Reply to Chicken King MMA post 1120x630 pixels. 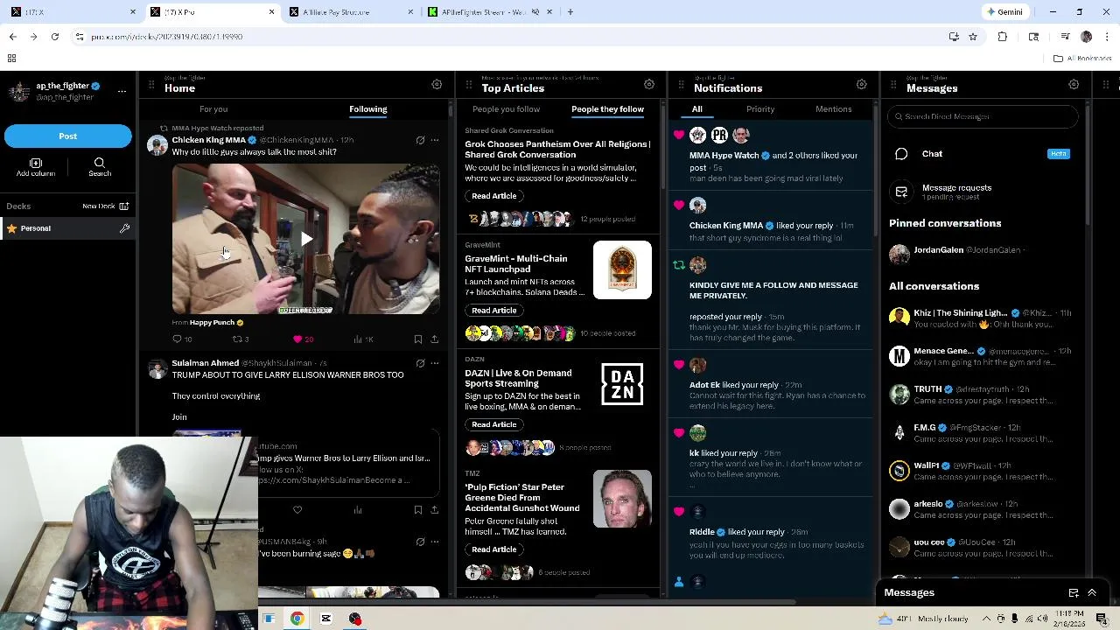coord(178,339)
